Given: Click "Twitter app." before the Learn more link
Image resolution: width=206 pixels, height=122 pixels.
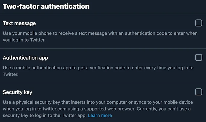Looking at the screenshot, I should coord(74,115).
